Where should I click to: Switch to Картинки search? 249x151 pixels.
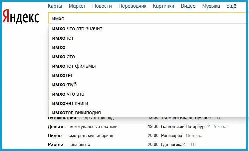pos(163,6)
